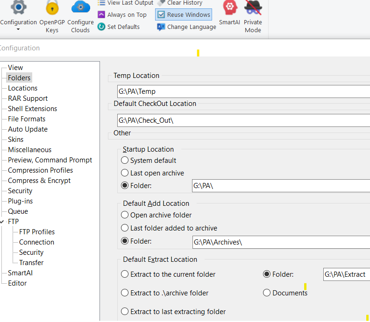Open RAR Support settings
The width and height of the screenshot is (370, 322).
pyautogui.click(x=28, y=98)
